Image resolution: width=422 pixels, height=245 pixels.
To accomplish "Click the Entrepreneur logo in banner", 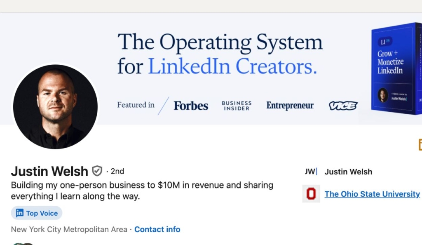I will [290, 106].
